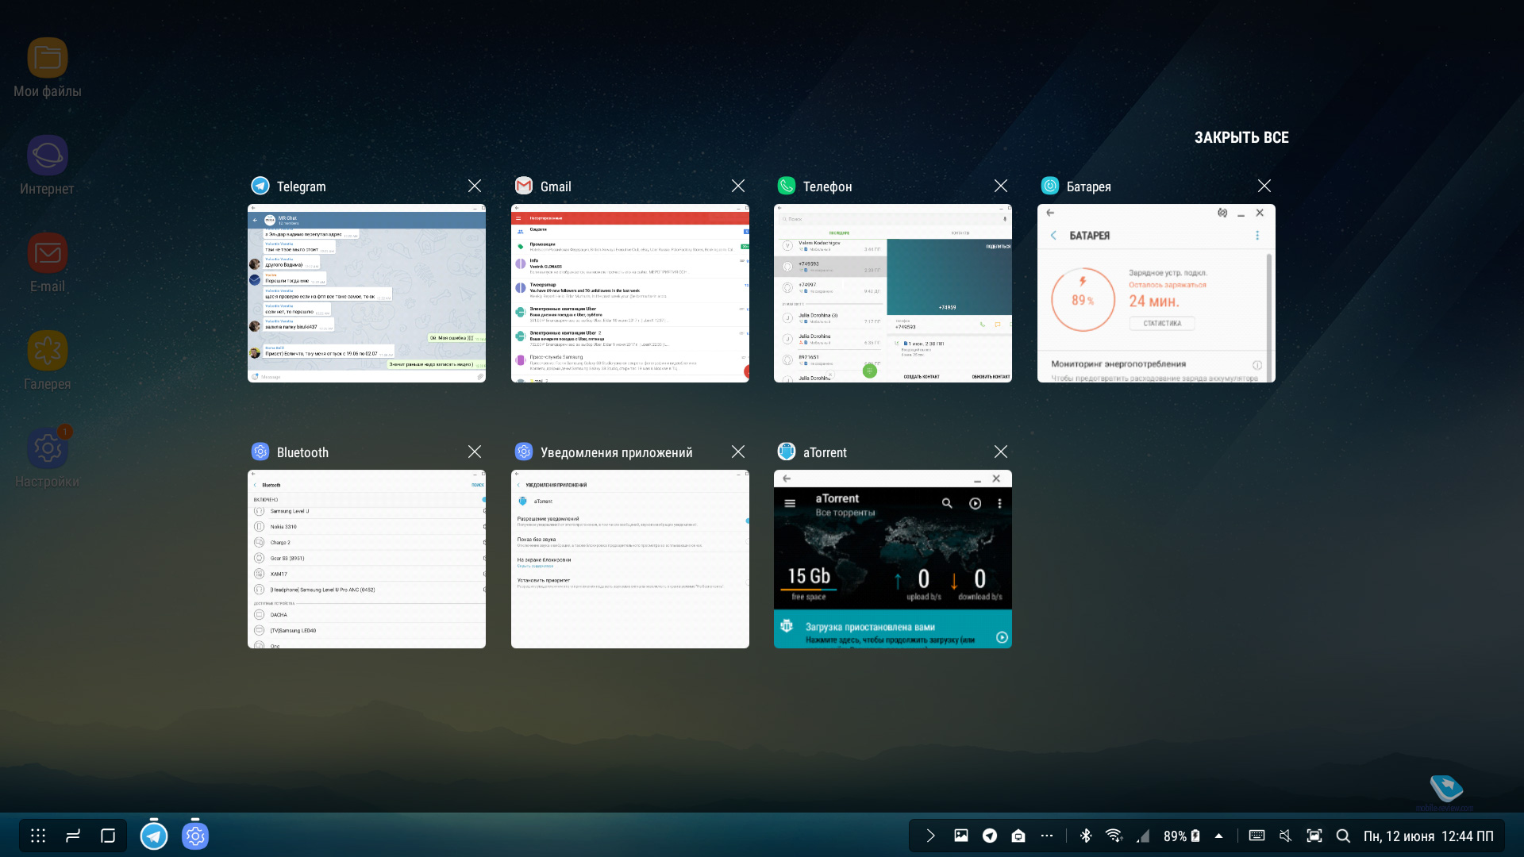Expand quick settings with up triangle
The height and width of the screenshot is (857, 1524).
(x=1218, y=836)
